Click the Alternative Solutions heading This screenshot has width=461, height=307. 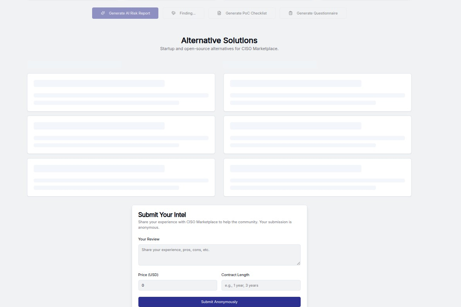(219, 40)
